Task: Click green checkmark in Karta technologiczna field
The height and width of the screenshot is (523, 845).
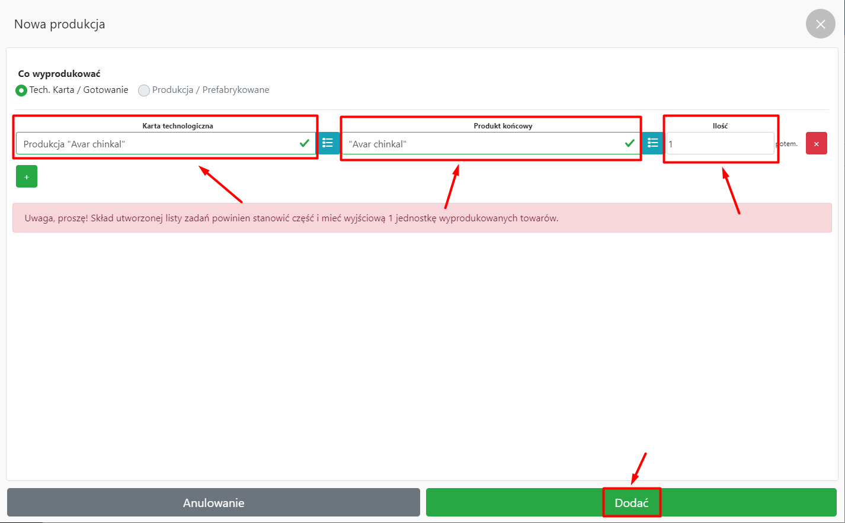Action: click(x=304, y=143)
